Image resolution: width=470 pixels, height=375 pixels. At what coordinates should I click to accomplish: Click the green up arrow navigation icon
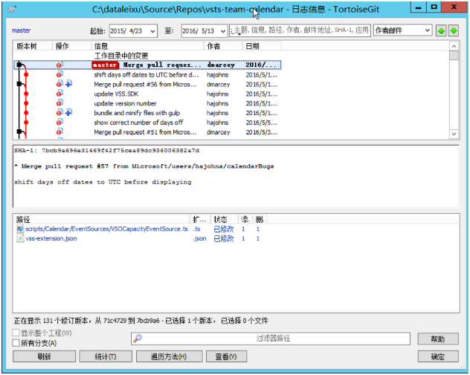click(x=441, y=30)
